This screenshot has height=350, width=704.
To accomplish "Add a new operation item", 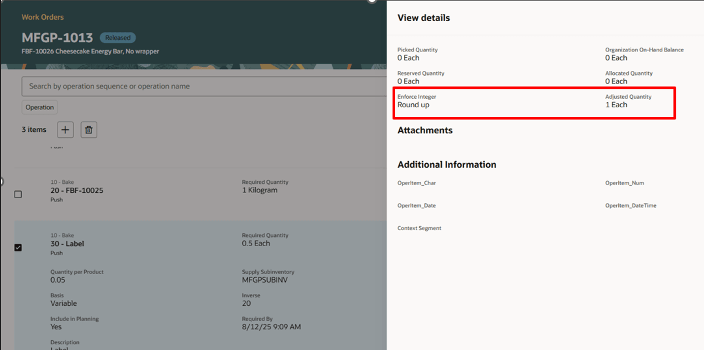I will [65, 129].
